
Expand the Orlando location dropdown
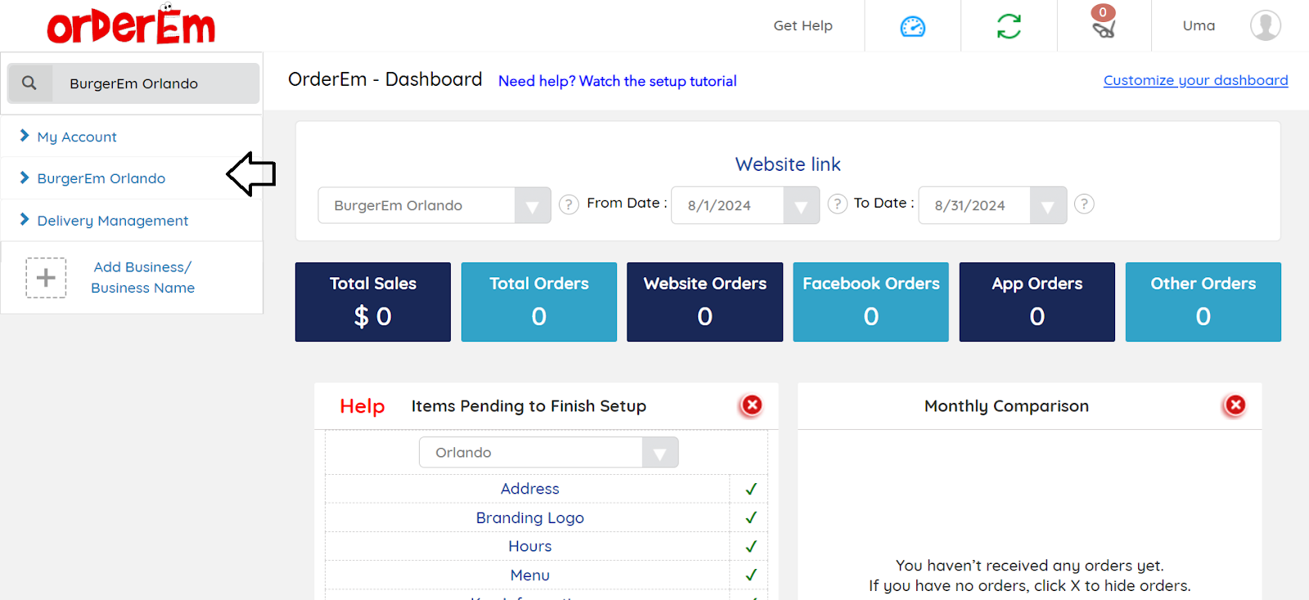coord(659,453)
